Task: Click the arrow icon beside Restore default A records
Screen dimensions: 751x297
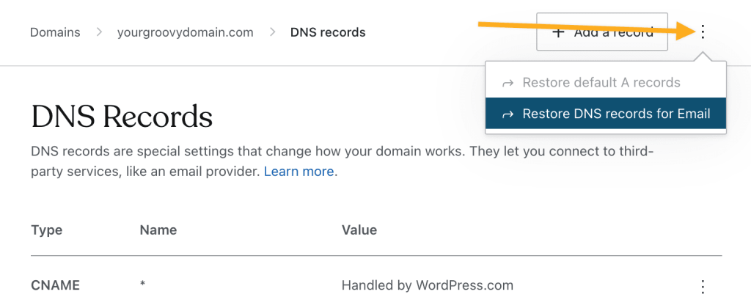Action: click(x=508, y=84)
